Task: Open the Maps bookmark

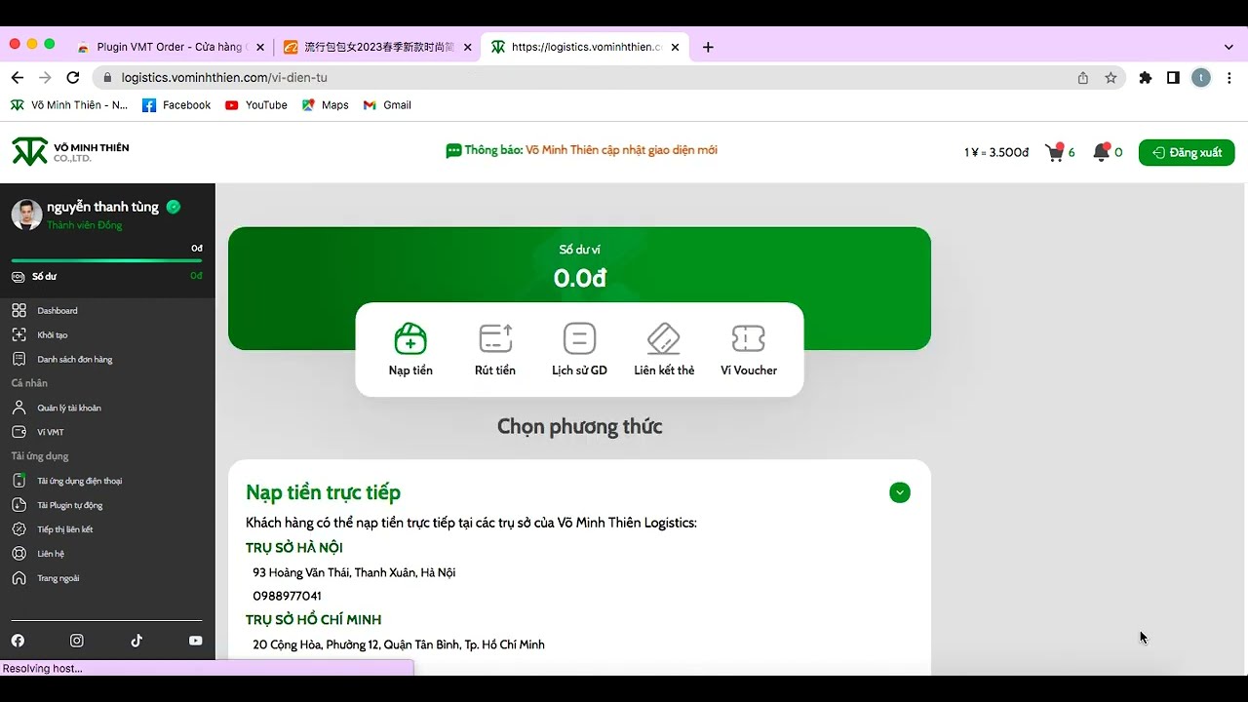Action: pyautogui.click(x=325, y=105)
